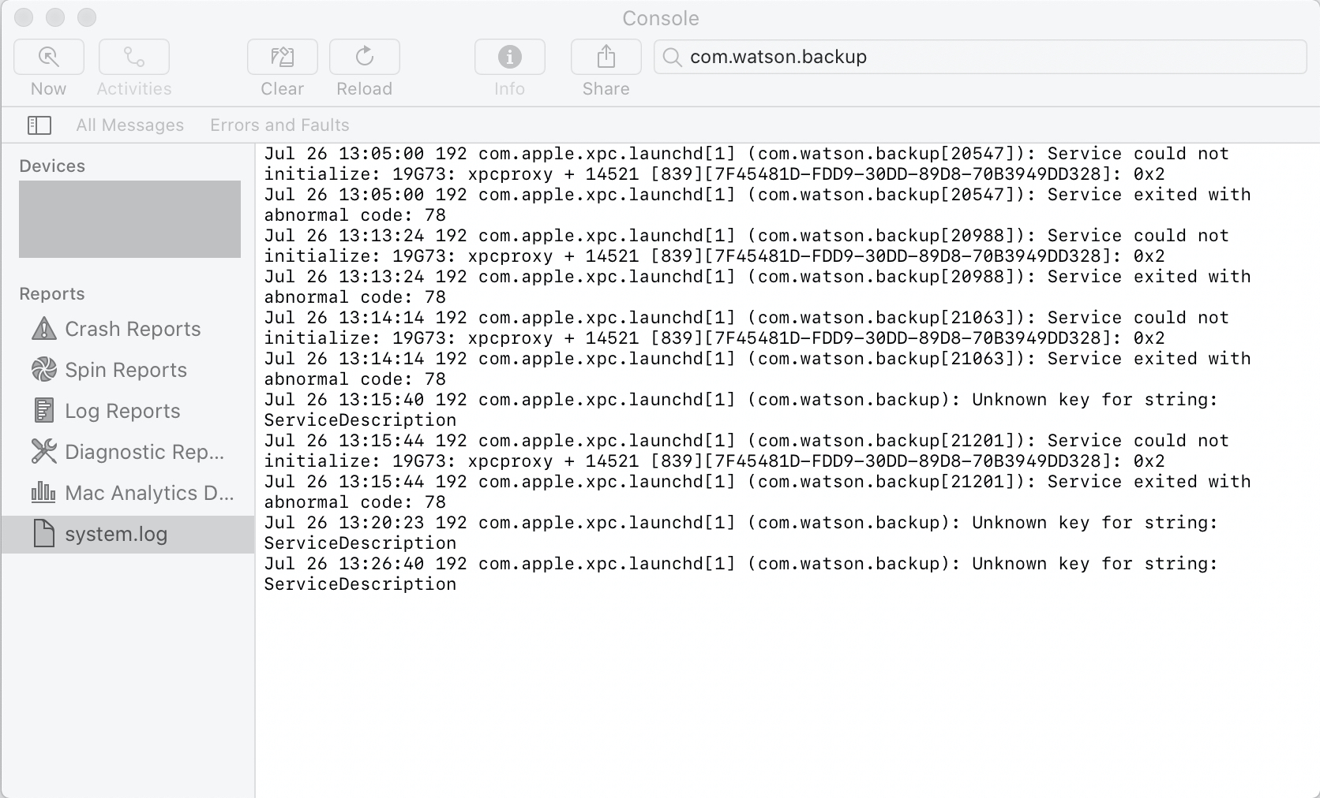The image size is (1320, 798).
Task: Toggle the sidebar visibility
Action: [x=39, y=125]
